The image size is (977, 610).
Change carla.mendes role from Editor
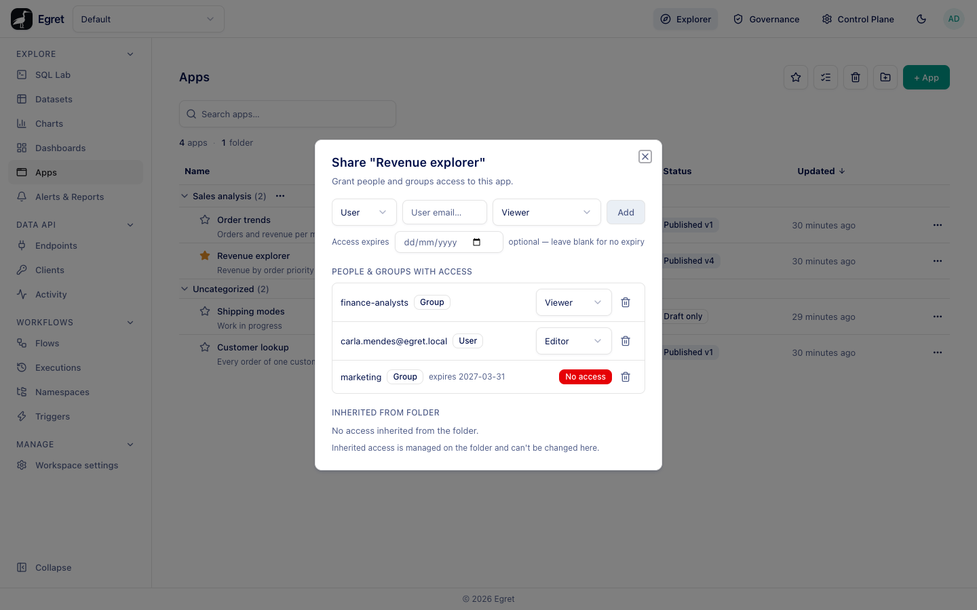coord(574,341)
